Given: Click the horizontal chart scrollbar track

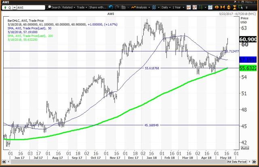Looking at the screenshot, I should [x=118, y=162].
